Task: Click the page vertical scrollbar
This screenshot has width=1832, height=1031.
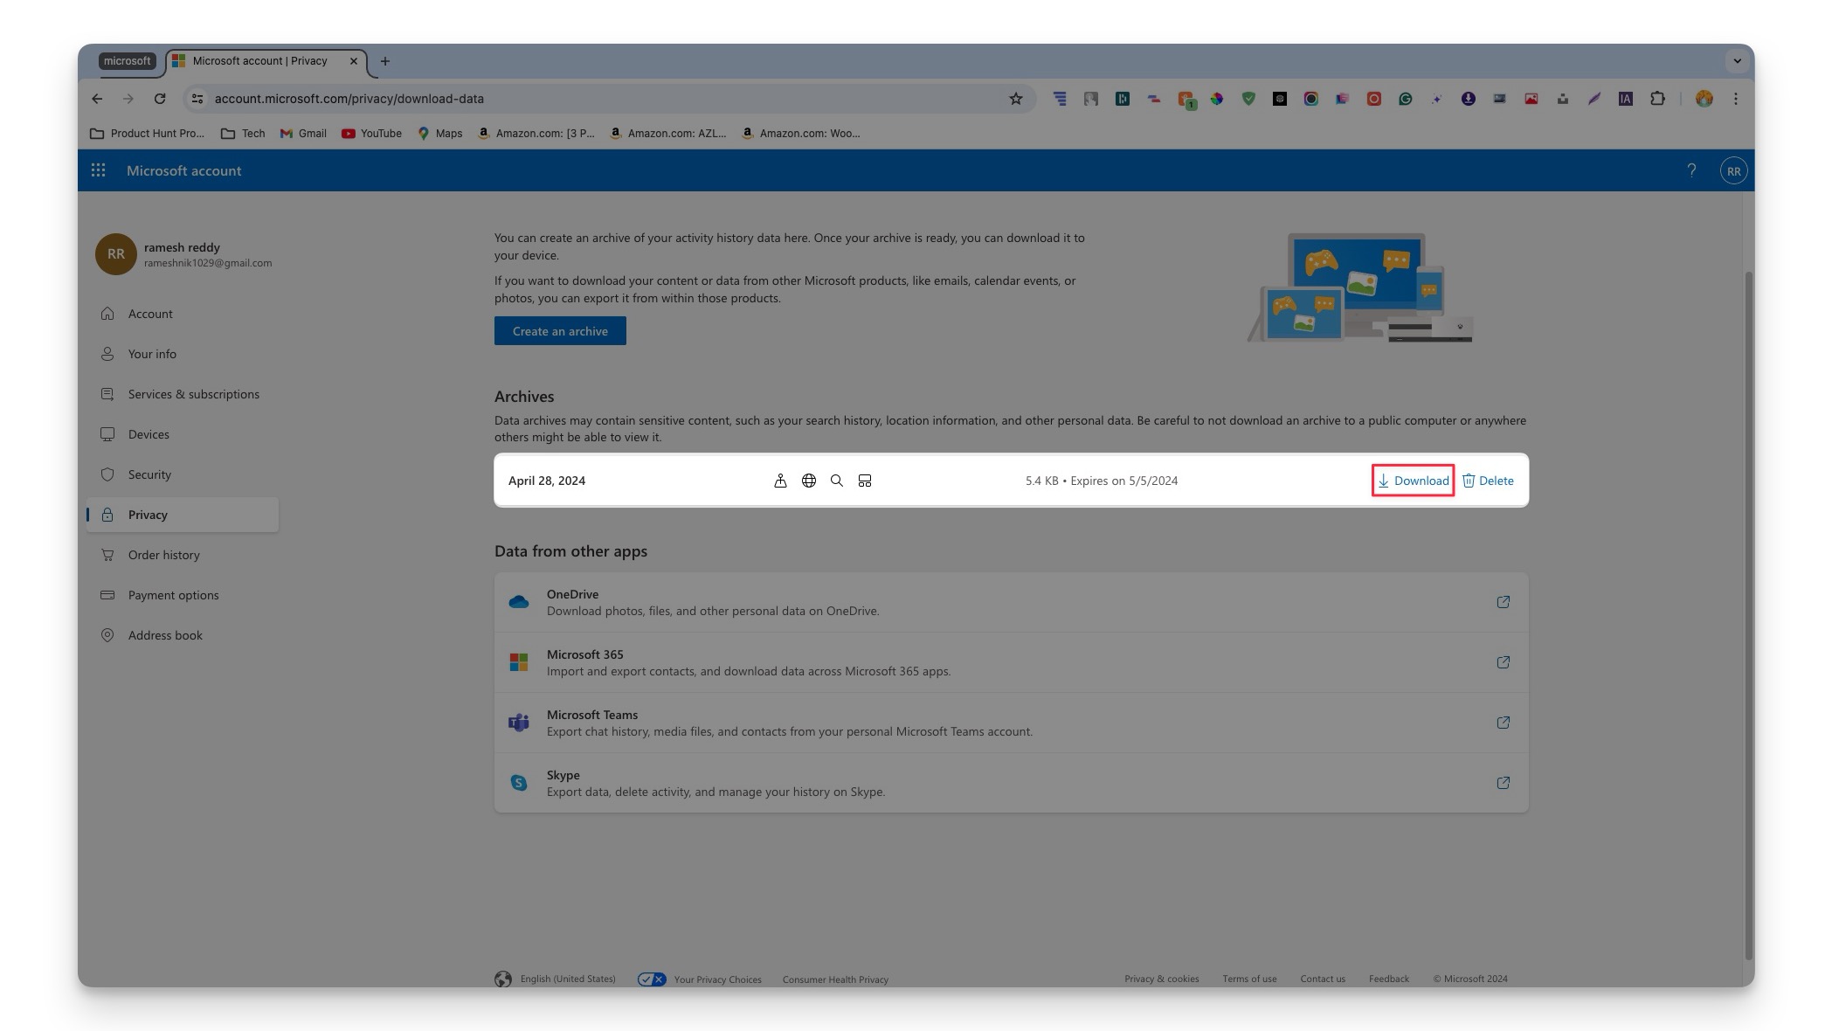Action: pos(1748,616)
